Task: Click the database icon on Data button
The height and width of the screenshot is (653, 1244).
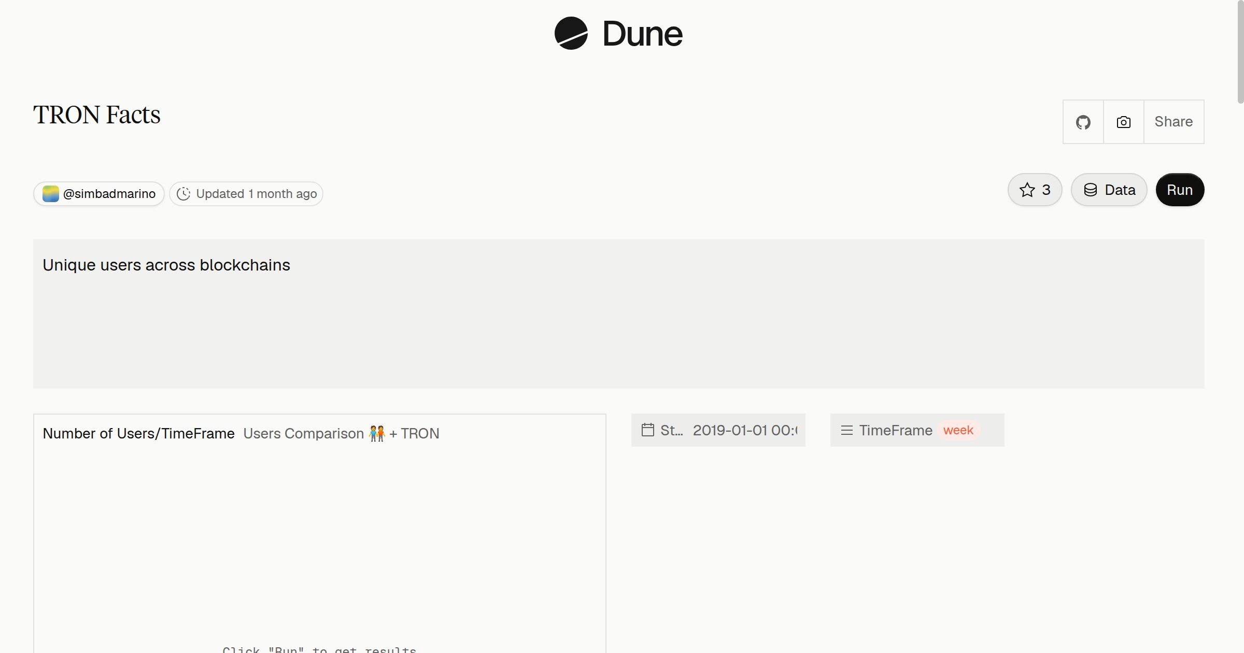Action: [1090, 190]
